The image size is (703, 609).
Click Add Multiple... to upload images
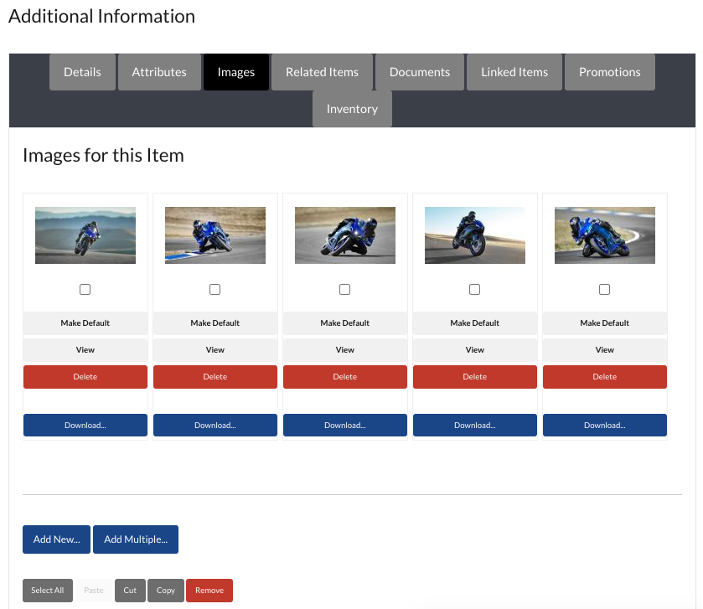pos(136,539)
